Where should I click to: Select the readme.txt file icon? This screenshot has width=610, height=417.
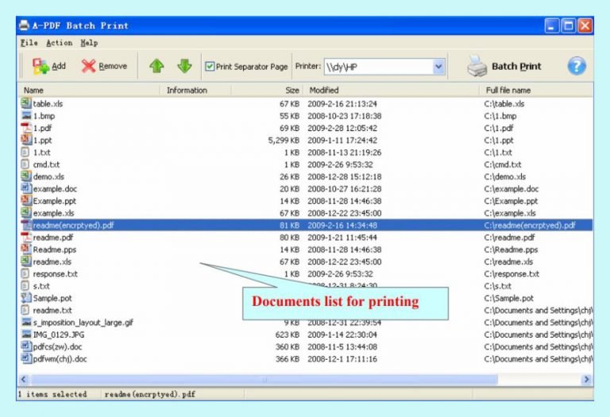25,310
